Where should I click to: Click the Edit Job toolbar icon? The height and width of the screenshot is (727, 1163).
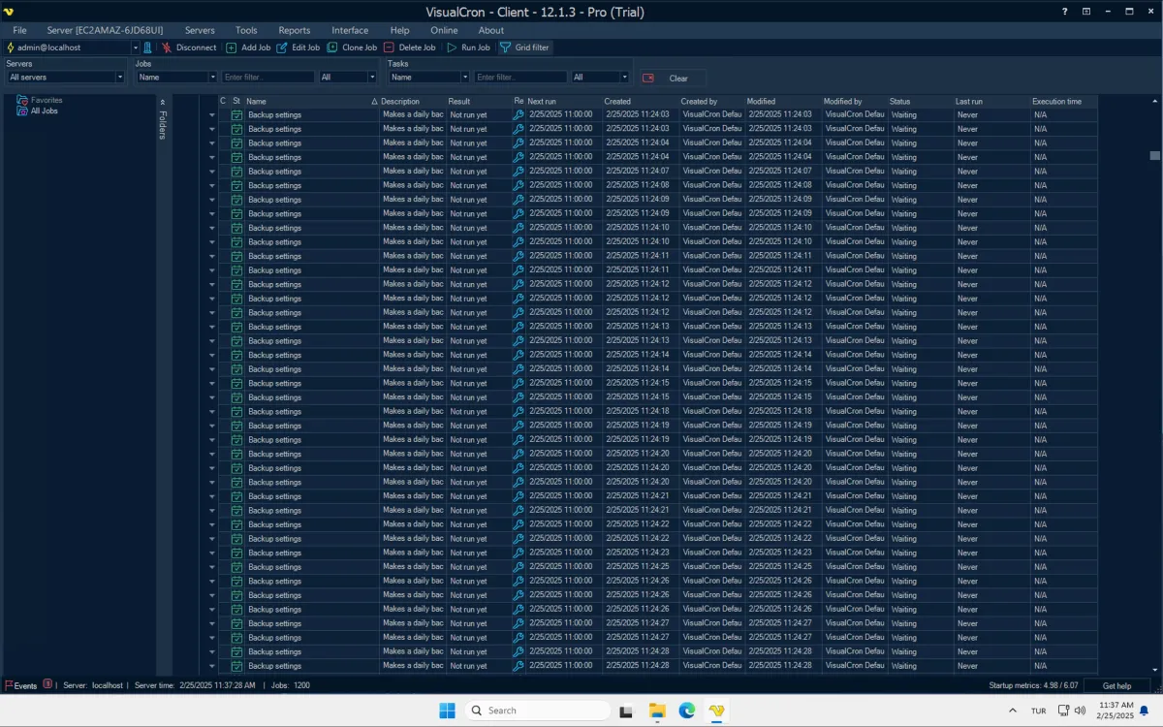click(282, 47)
